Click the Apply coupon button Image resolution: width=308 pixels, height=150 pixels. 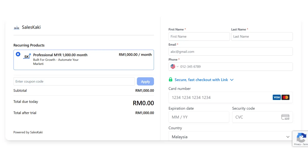coord(145,82)
